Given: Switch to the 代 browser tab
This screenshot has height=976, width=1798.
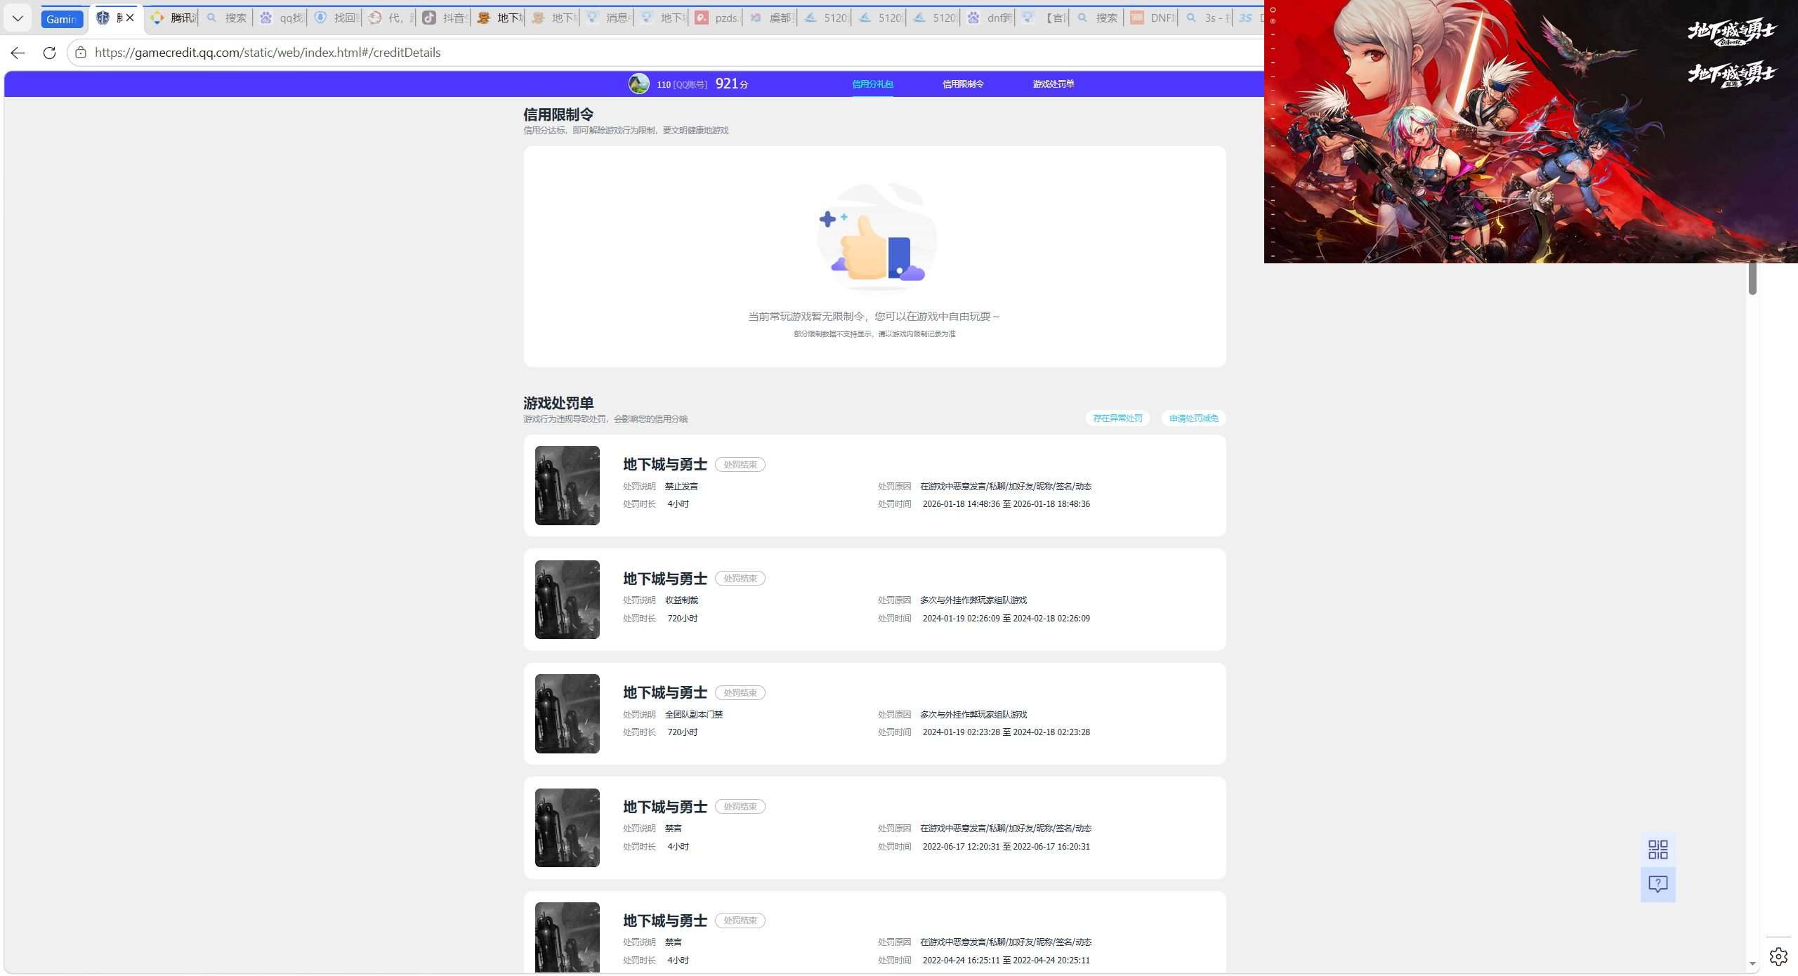Looking at the screenshot, I should [x=391, y=18].
